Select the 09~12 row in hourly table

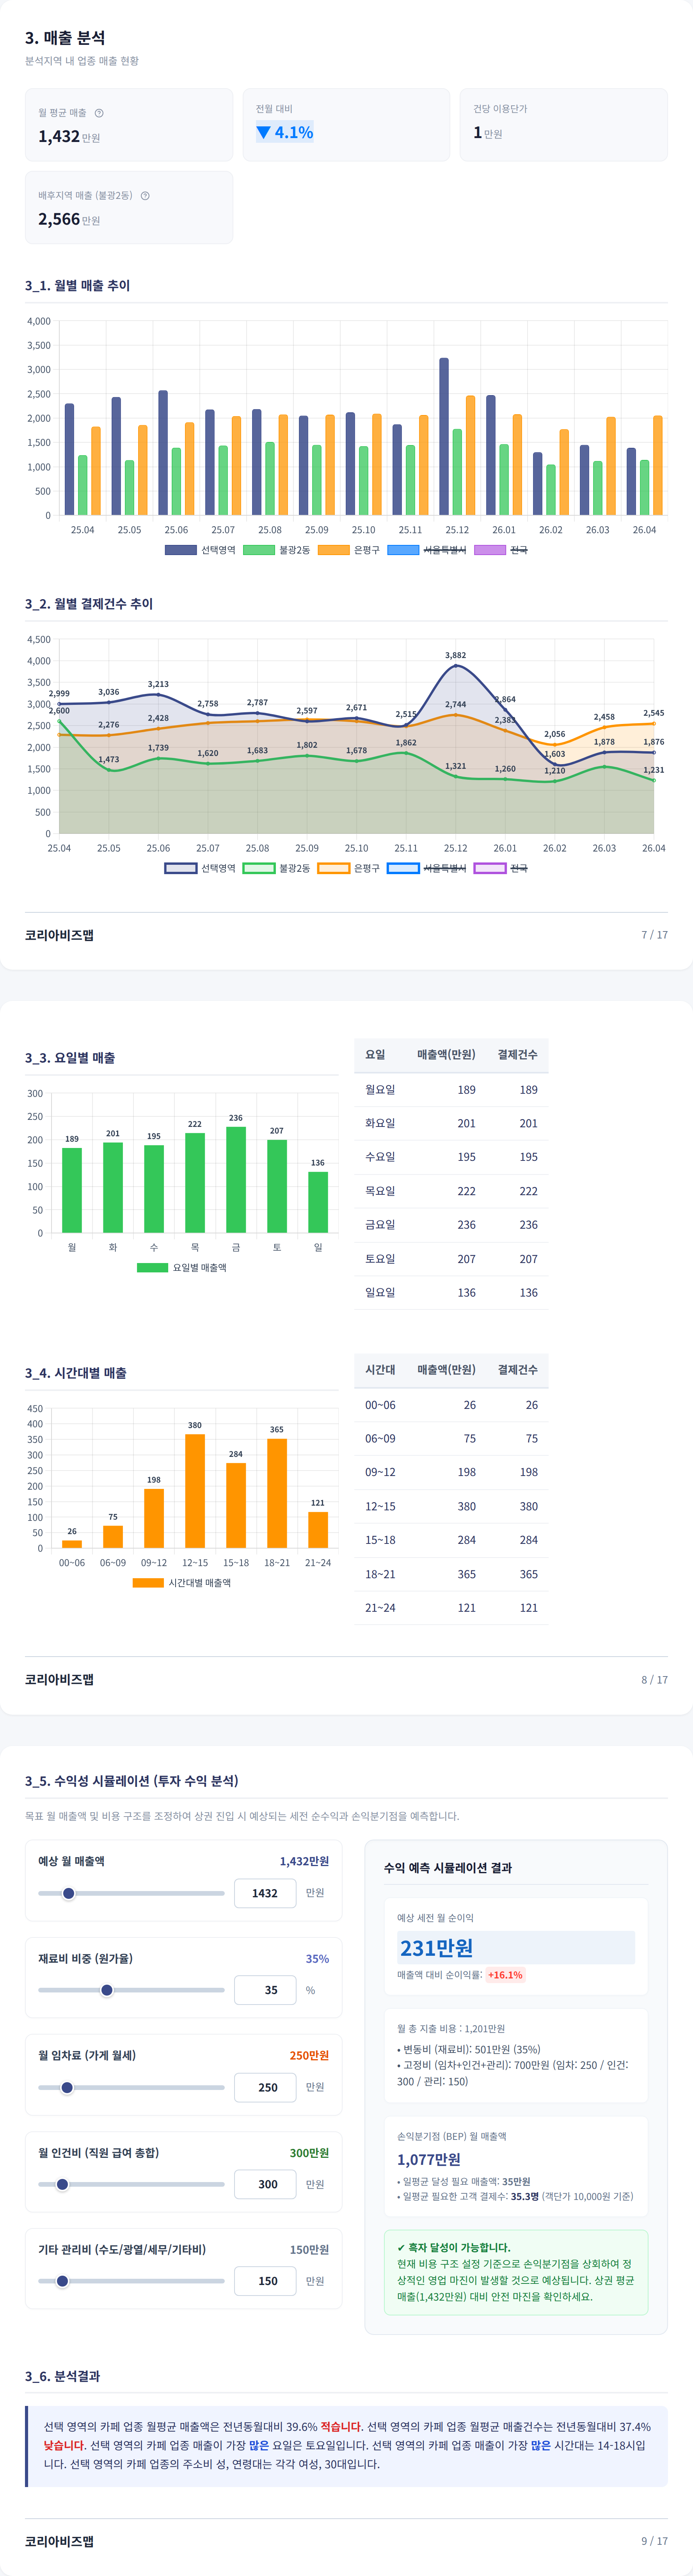(x=451, y=1472)
